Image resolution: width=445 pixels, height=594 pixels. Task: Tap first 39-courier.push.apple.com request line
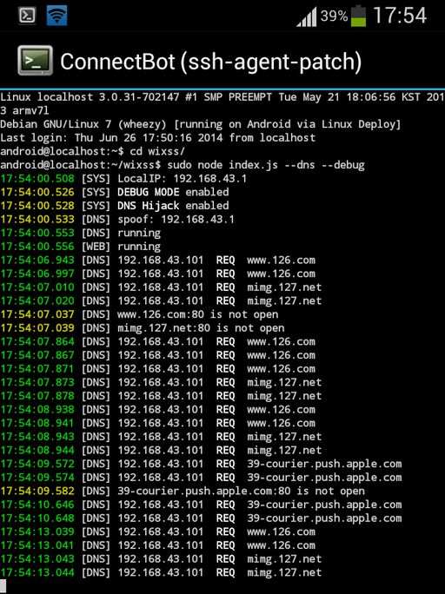coord(201,464)
